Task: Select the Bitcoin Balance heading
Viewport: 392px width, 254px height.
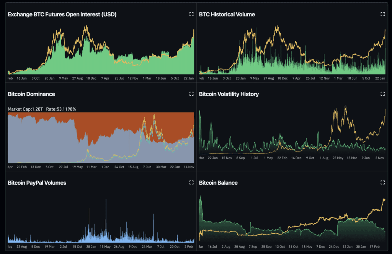Action: [218, 183]
